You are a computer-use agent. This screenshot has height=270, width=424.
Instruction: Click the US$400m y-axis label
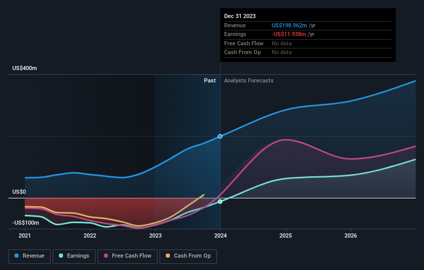click(x=25, y=68)
